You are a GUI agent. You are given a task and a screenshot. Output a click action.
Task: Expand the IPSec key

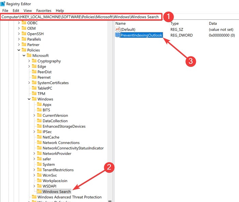34,132
